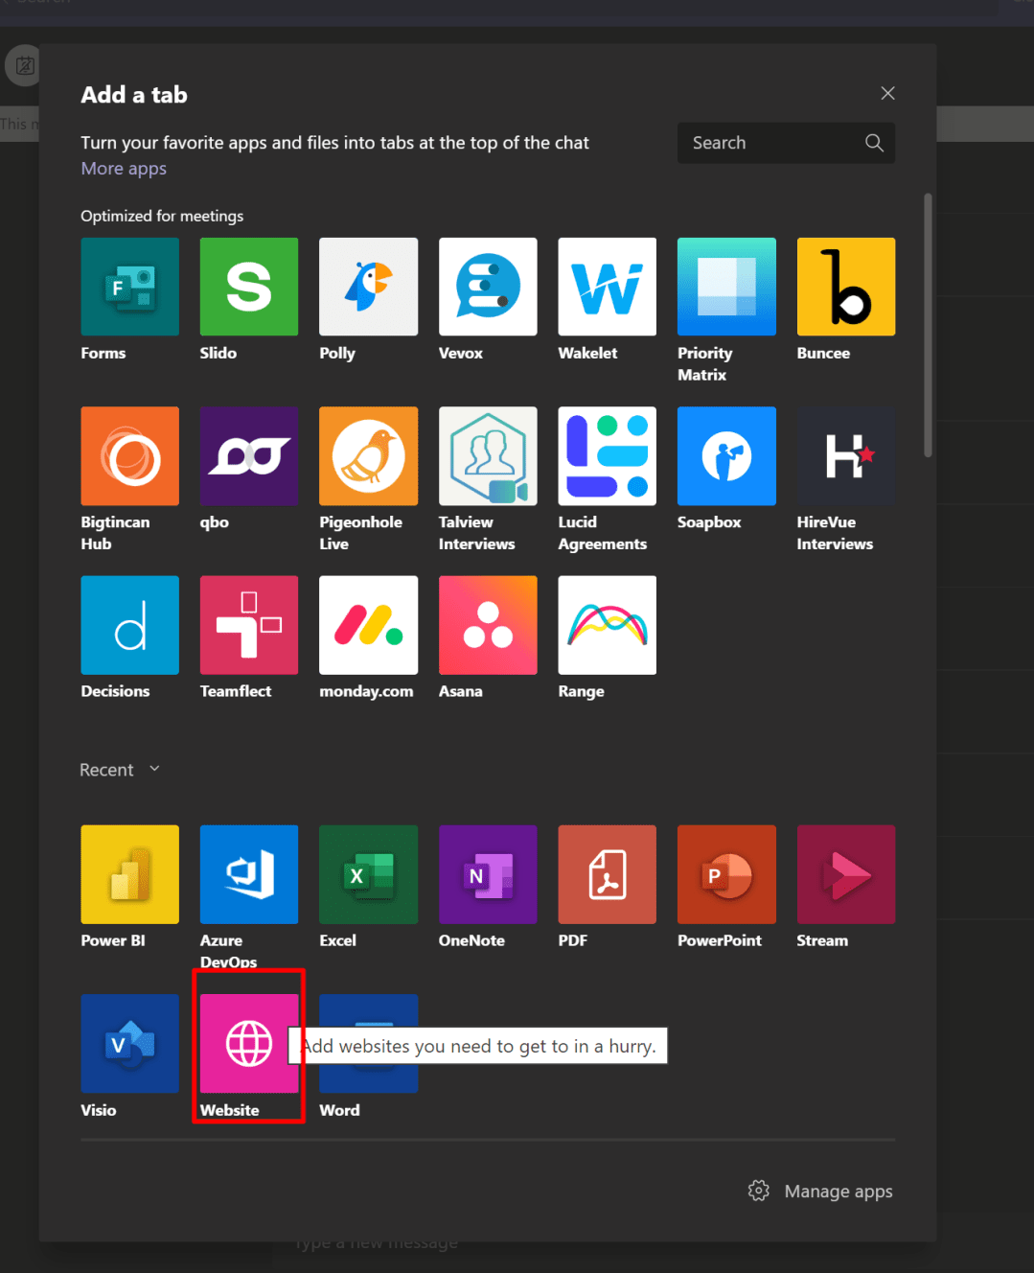Click the dialog vertical scrollbar

[x=927, y=326]
